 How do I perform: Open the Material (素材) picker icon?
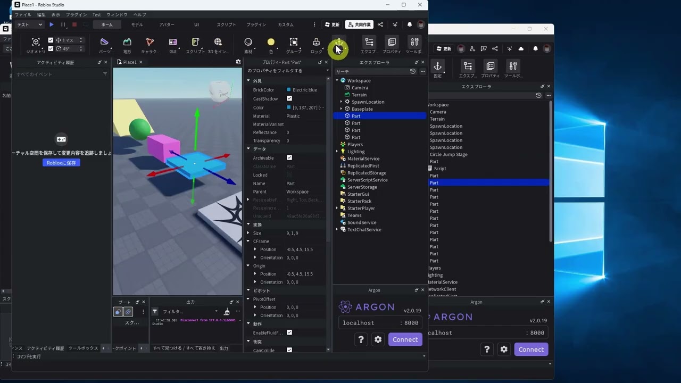tap(248, 42)
